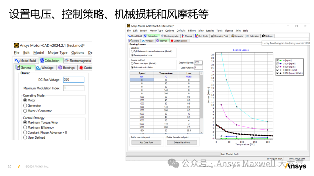Click Temperature column header
314x176 pixels.
[x=166, y=73]
